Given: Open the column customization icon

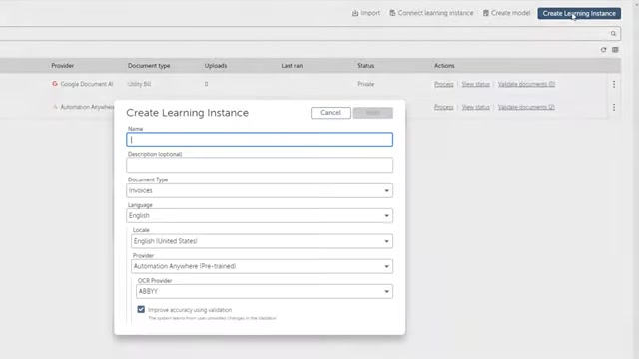Looking at the screenshot, I should pyautogui.click(x=615, y=50).
